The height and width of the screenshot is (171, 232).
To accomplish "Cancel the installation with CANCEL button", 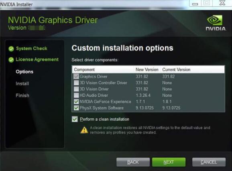I will [x=209, y=162].
